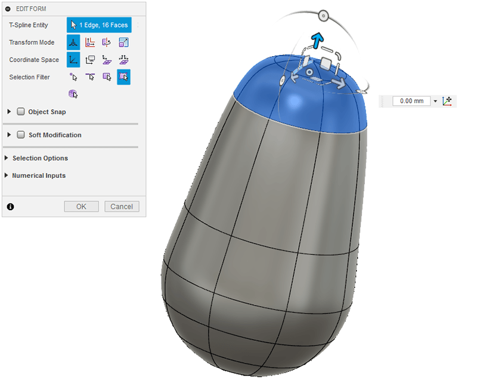Choose View Space coordinate icon
This screenshot has height=388, width=477.
(x=90, y=60)
